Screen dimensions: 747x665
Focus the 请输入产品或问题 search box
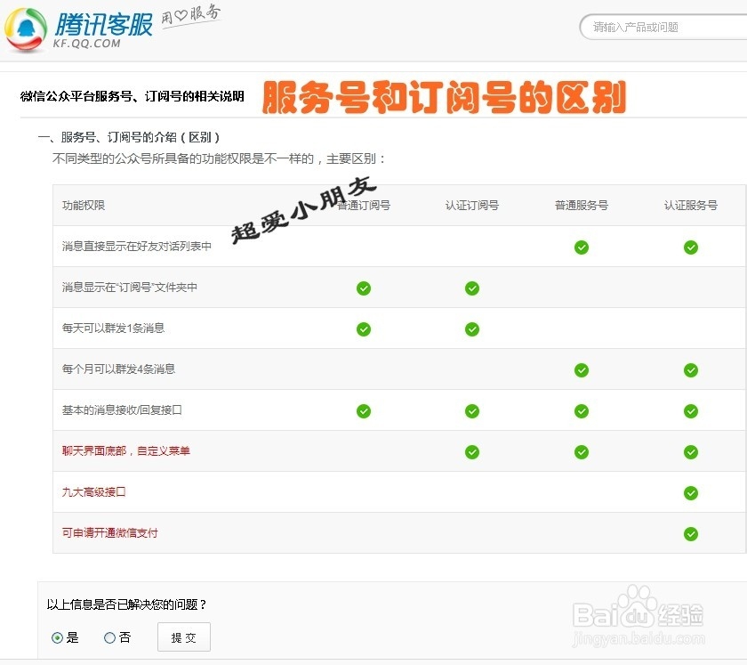(x=663, y=28)
